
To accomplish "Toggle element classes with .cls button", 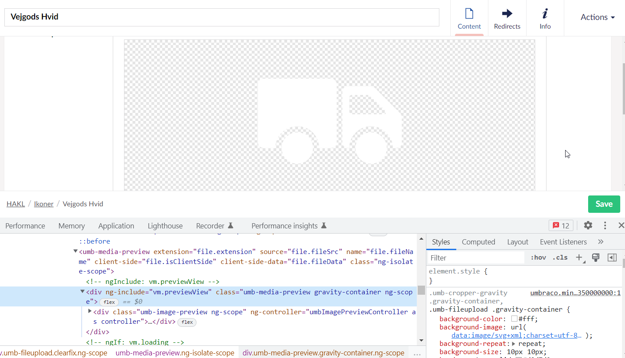I will (x=560, y=257).
